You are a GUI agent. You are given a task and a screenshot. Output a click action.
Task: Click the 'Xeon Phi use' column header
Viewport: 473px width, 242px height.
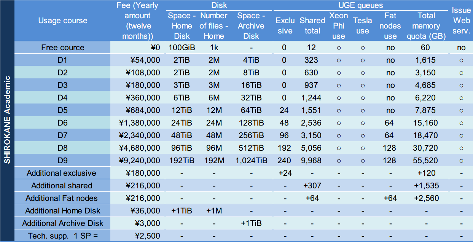point(338,26)
